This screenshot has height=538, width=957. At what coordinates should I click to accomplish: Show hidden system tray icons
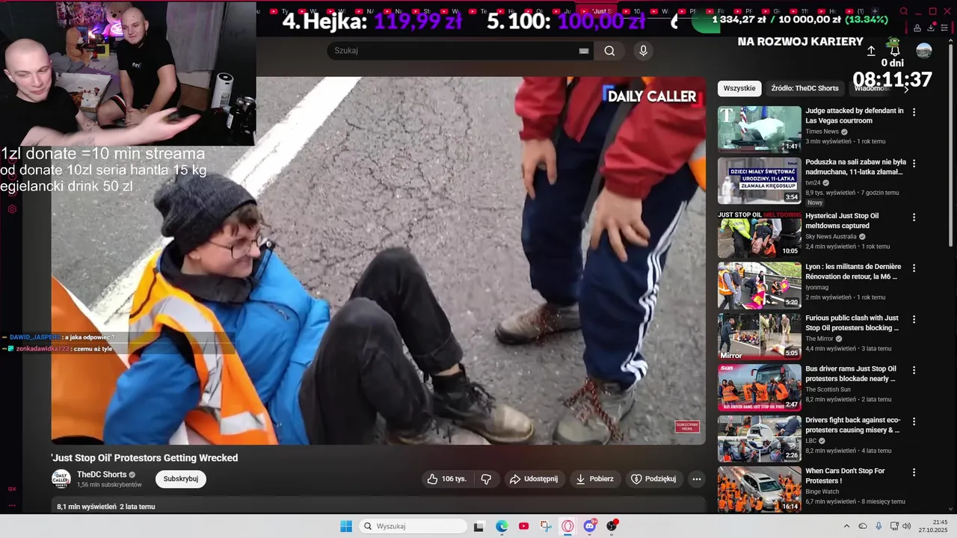[x=846, y=526]
